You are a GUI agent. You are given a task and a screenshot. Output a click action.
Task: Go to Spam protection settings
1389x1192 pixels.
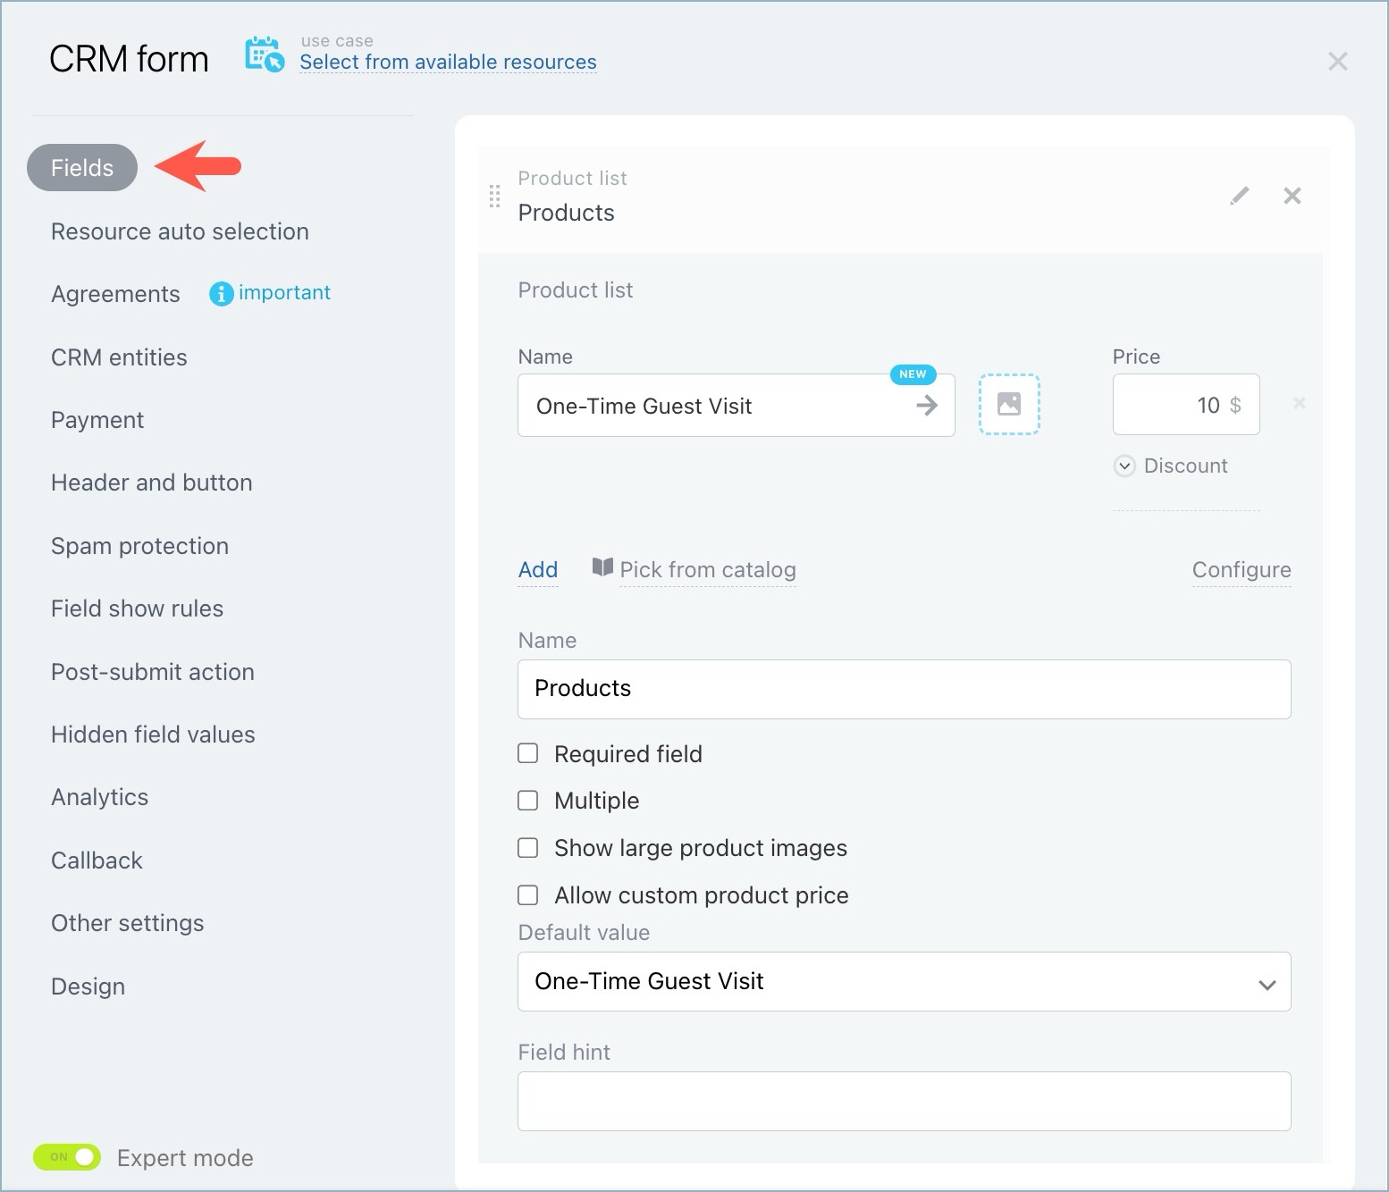pos(139,546)
